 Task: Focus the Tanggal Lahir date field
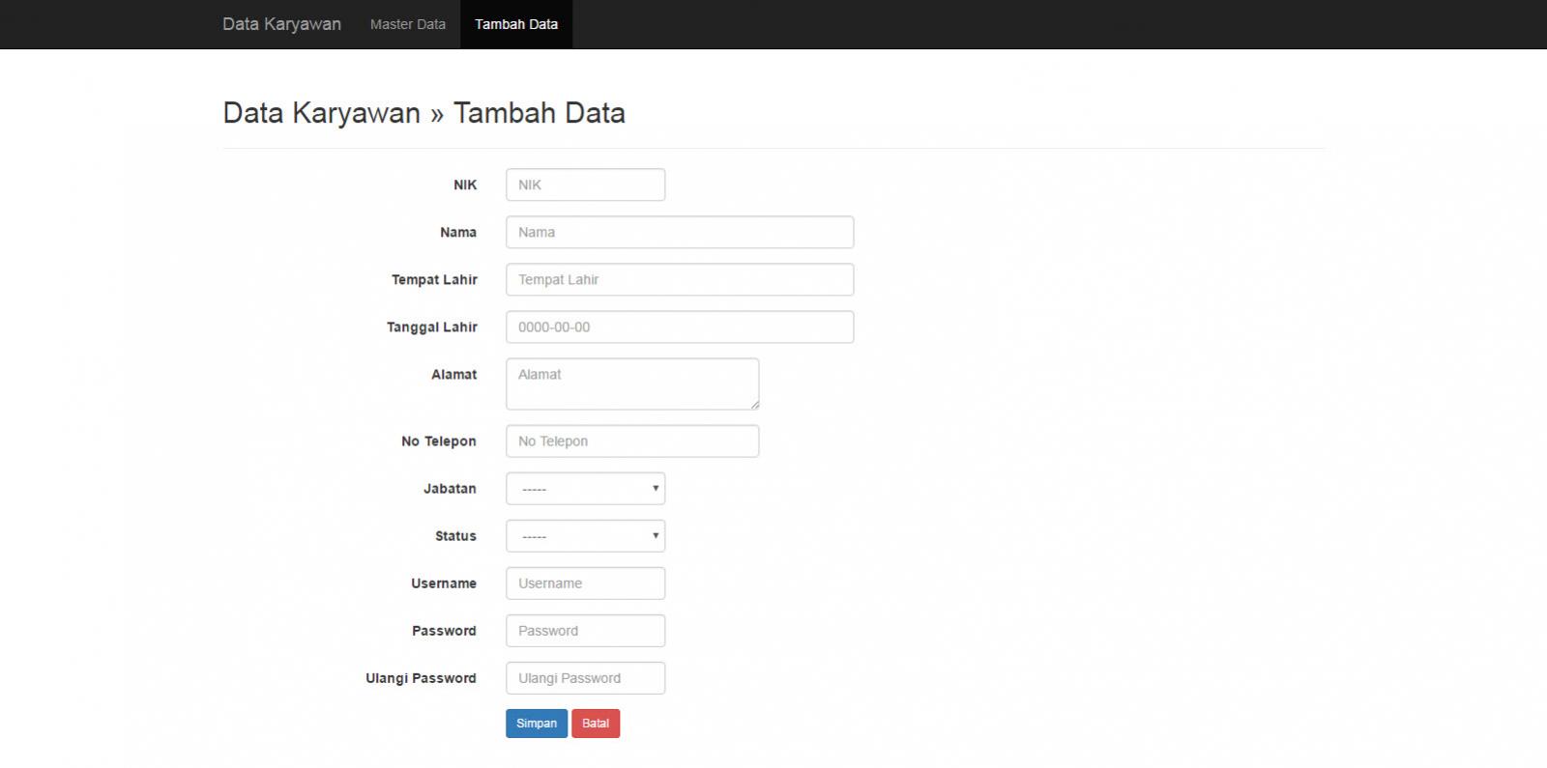tap(680, 327)
